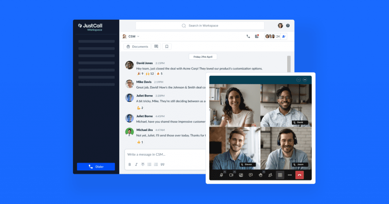Share screen in the video call
389x204 pixels.
coord(241,175)
